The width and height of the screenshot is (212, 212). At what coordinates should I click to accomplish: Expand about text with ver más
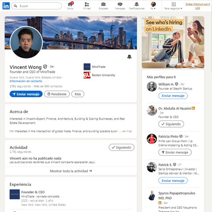point(127,131)
